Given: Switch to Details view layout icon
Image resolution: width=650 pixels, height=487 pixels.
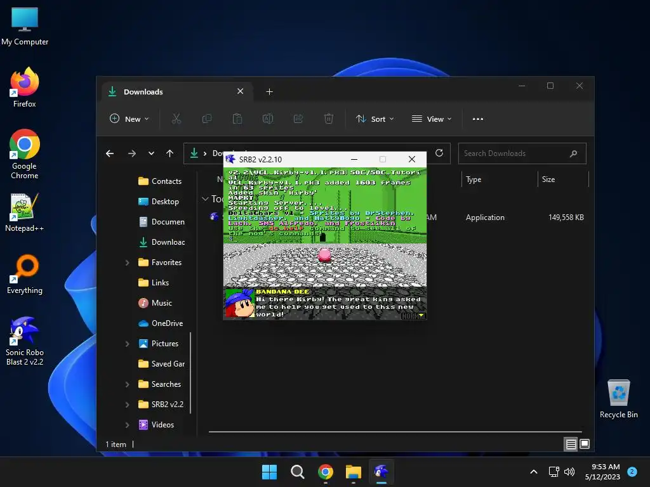Looking at the screenshot, I should [x=571, y=445].
